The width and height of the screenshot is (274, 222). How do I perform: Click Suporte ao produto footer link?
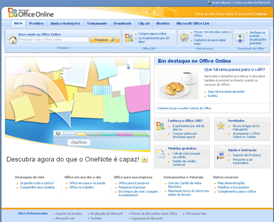(69, 214)
